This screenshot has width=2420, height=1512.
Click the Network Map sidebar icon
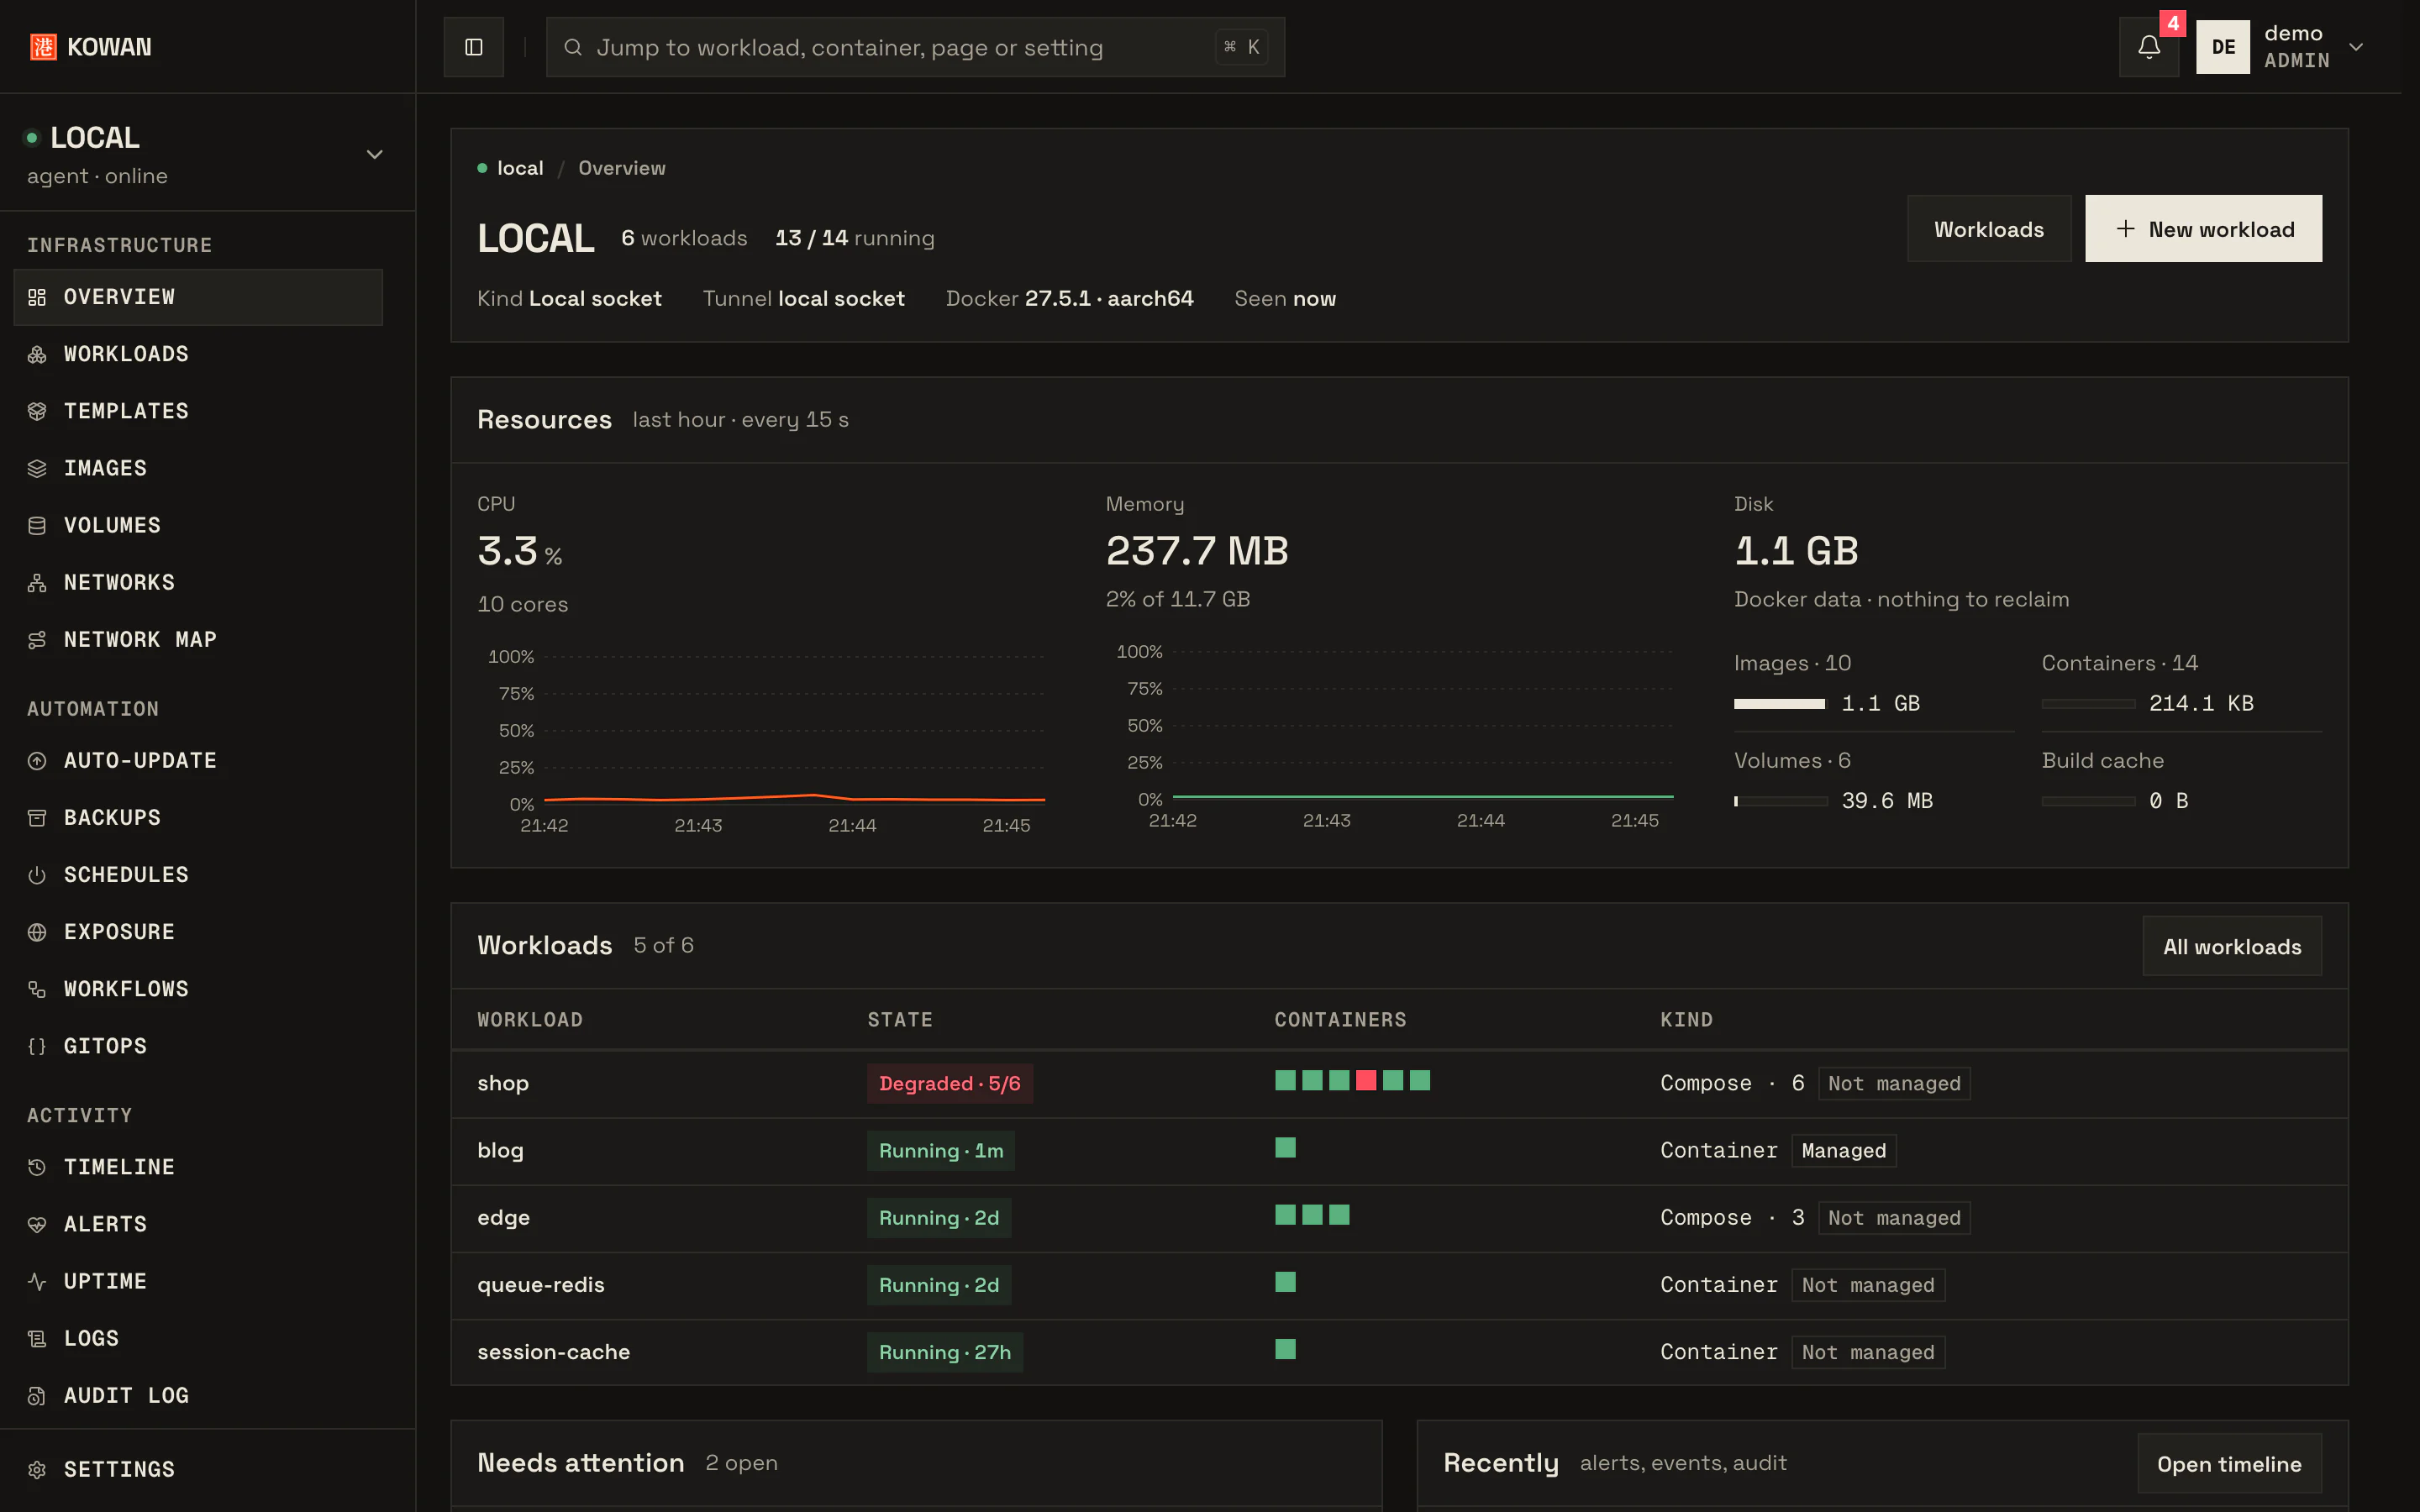click(x=37, y=639)
